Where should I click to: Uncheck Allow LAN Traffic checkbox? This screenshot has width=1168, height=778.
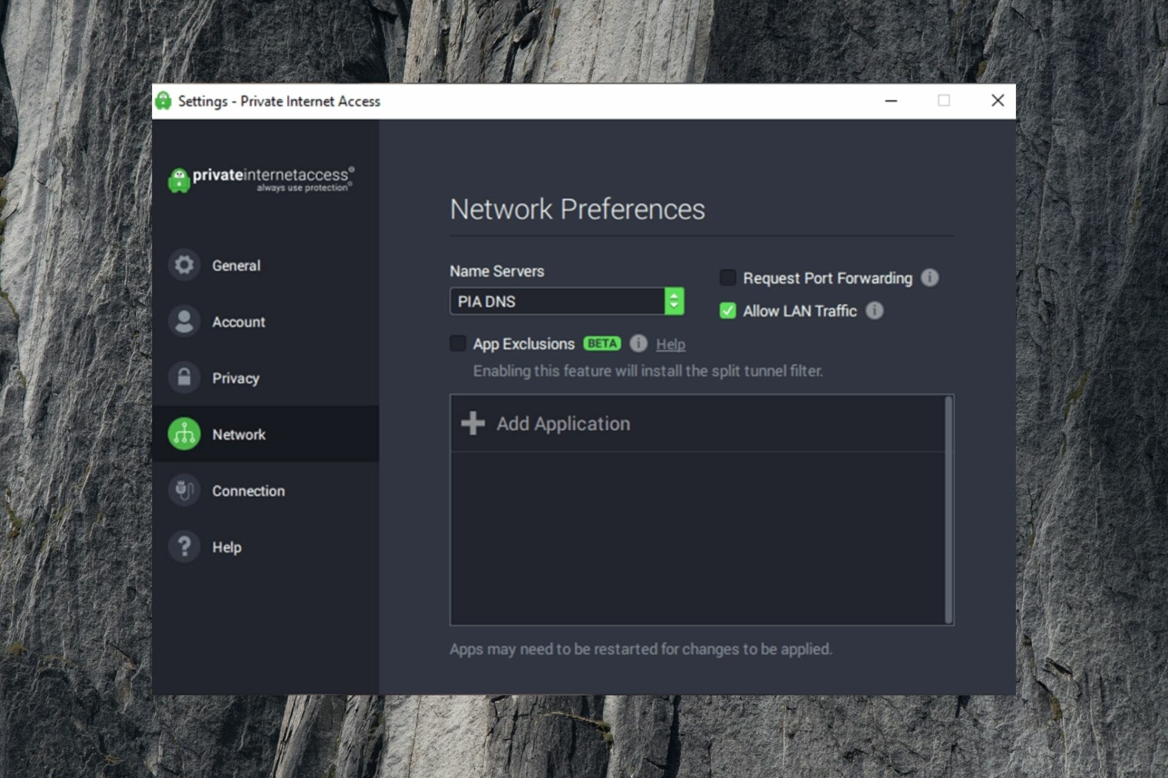click(728, 311)
